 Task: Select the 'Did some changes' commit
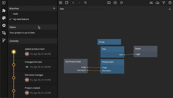click(32, 77)
